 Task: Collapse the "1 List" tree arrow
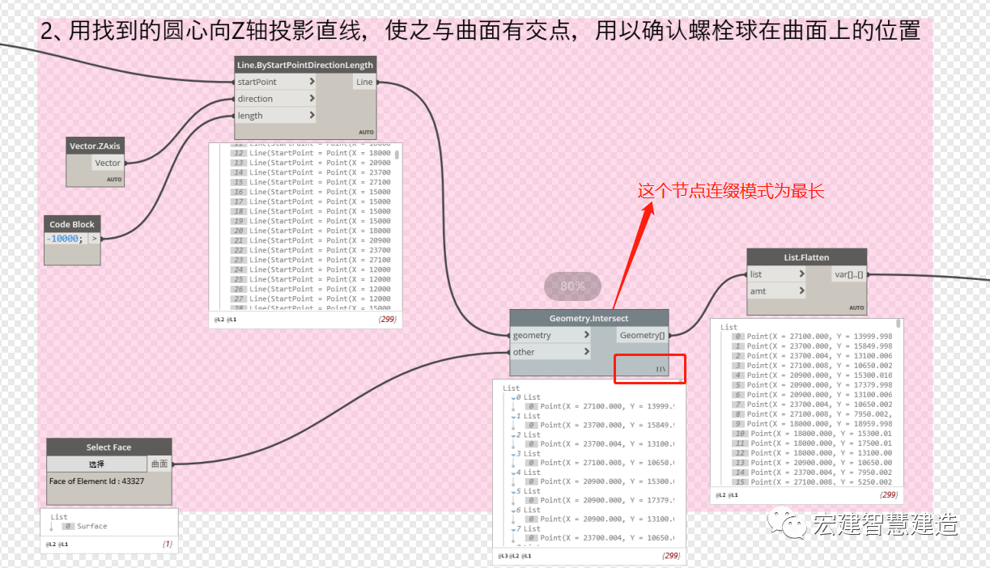513,417
